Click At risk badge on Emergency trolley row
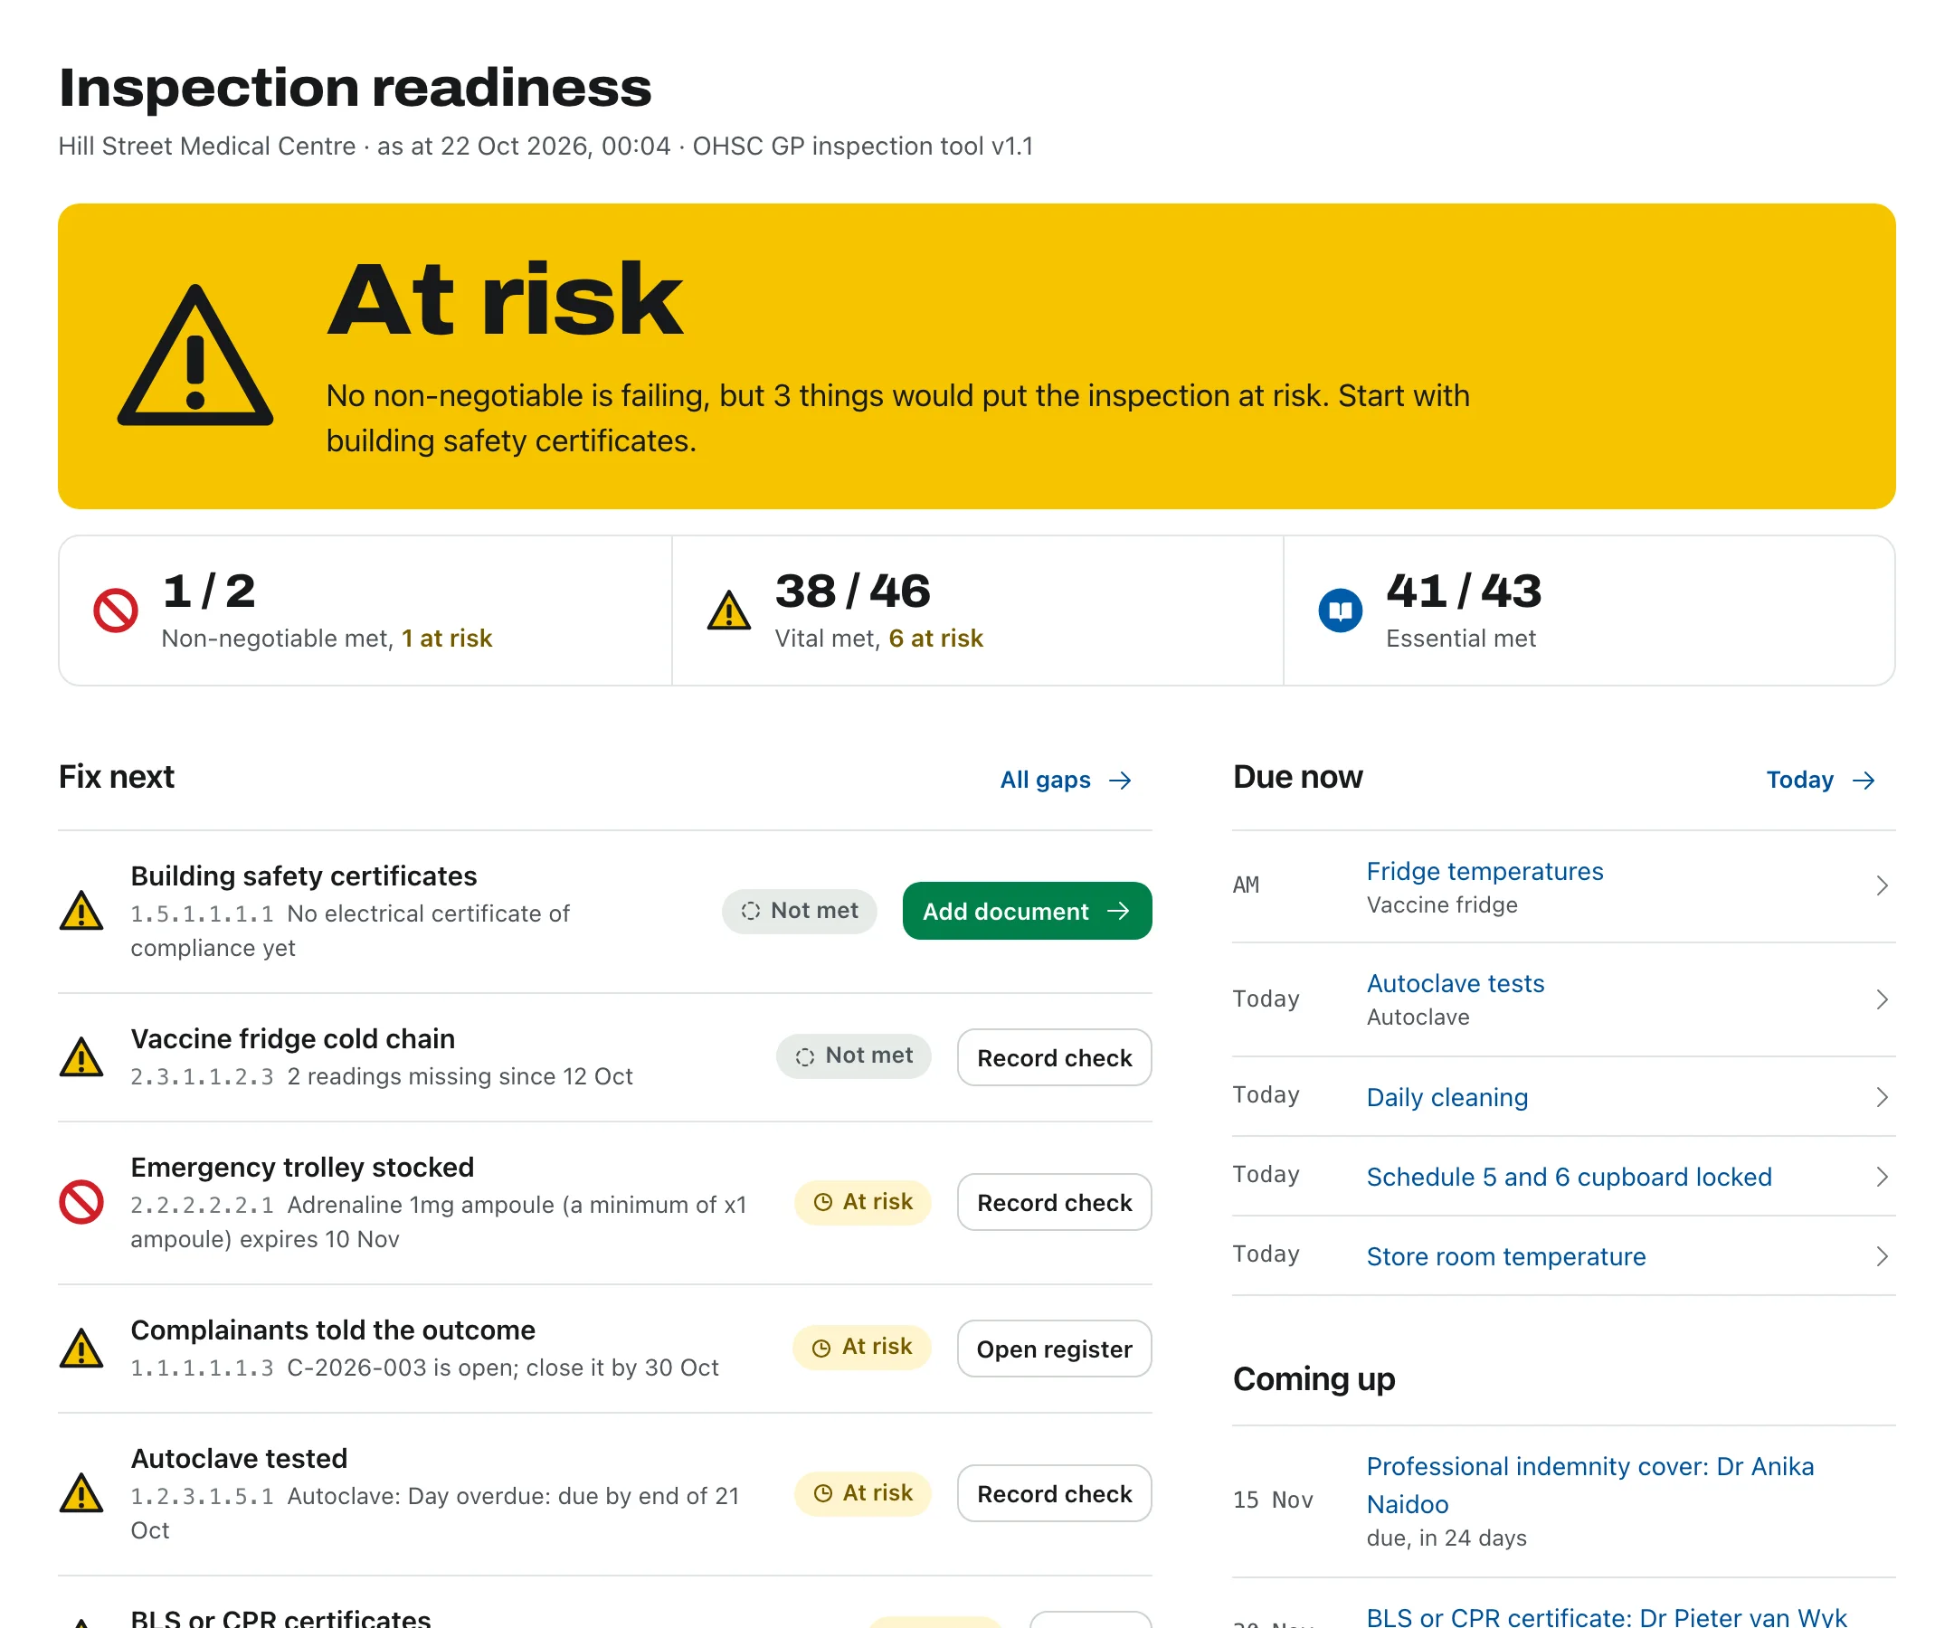This screenshot has height=1628, width=1954. click(x=862, y=1202)
